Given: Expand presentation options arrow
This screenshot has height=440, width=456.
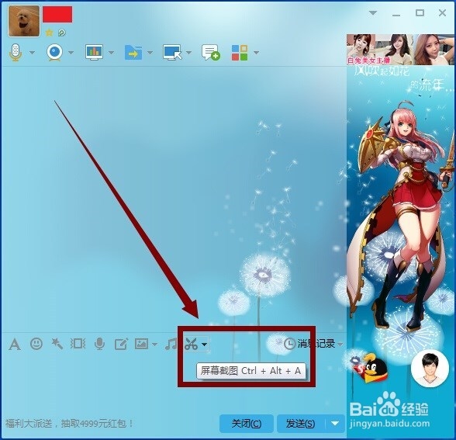Looking at the screenshot, I should [111, 53].
